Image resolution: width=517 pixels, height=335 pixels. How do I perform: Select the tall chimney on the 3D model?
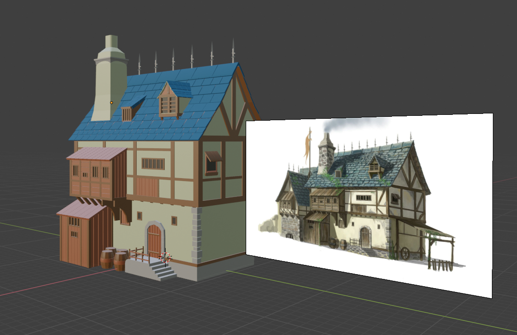pyautogui.click(x=110, y=79)
